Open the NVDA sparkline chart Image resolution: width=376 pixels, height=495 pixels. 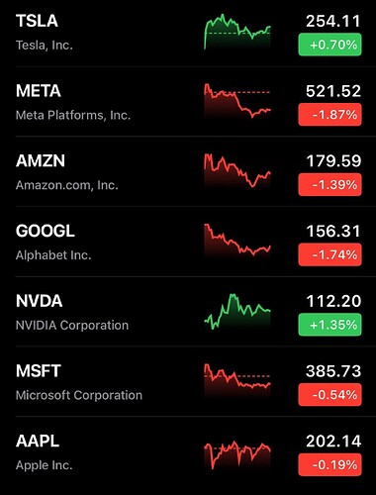[237, 312]
